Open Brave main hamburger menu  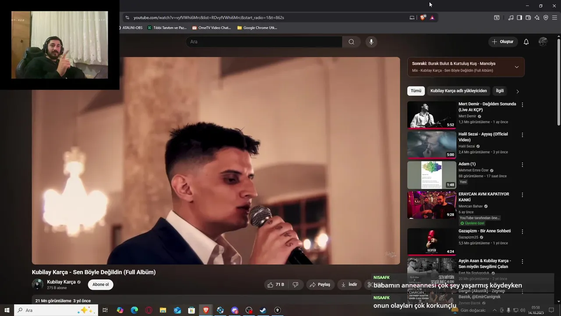point(554,18)
